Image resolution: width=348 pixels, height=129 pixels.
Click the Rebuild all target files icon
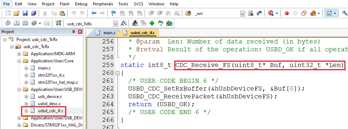click(25, 23)
